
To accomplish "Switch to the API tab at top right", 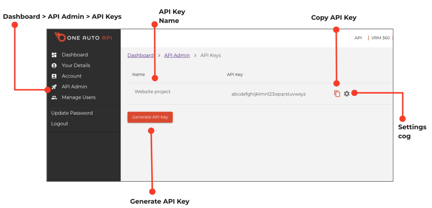I will pos(358,38).
